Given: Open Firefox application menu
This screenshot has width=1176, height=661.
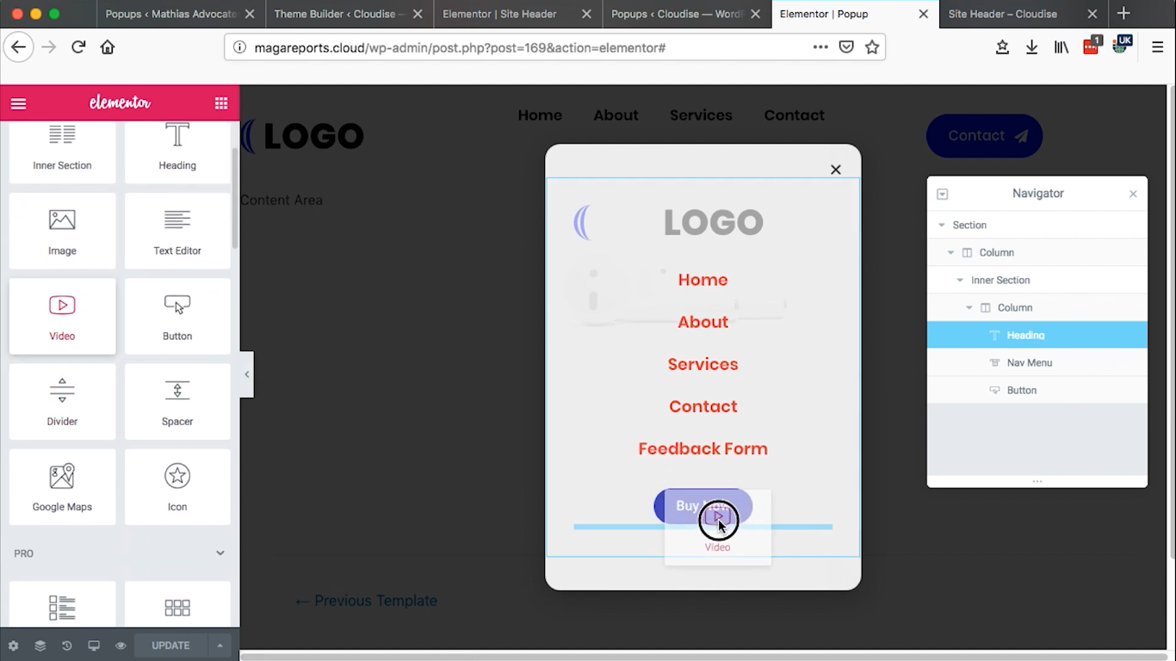Looking at the screenshot, I should pyautogui.click(x=1157, y=47).
